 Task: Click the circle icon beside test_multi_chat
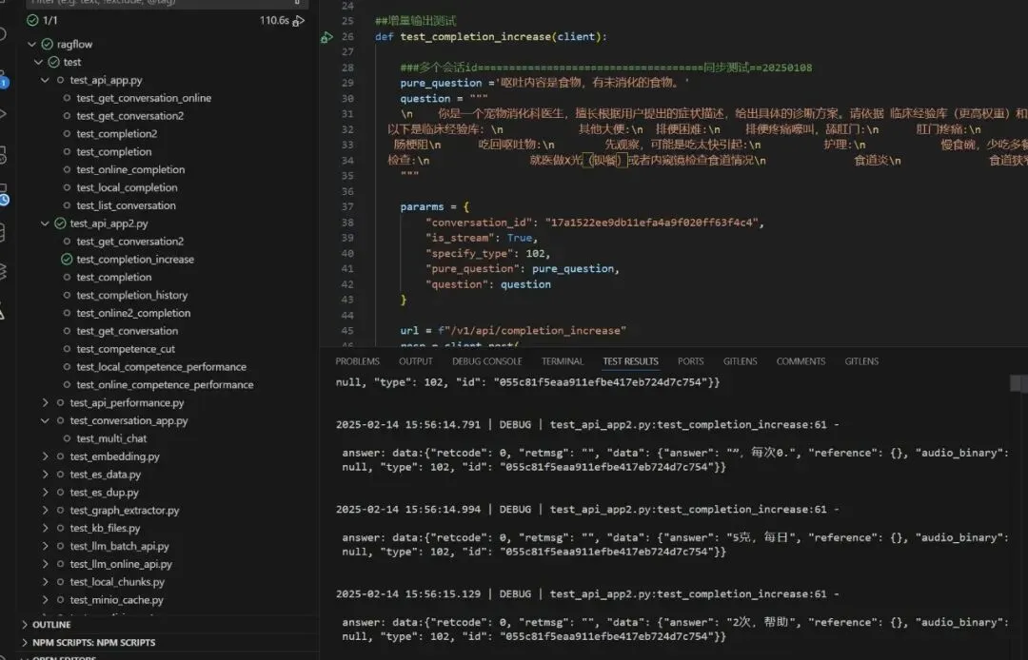67,438
